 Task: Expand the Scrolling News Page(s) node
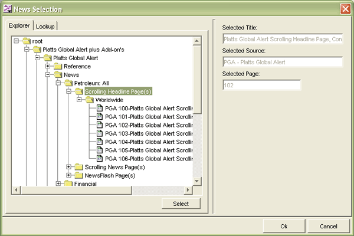pyautogui.click(x=69, y=167)
